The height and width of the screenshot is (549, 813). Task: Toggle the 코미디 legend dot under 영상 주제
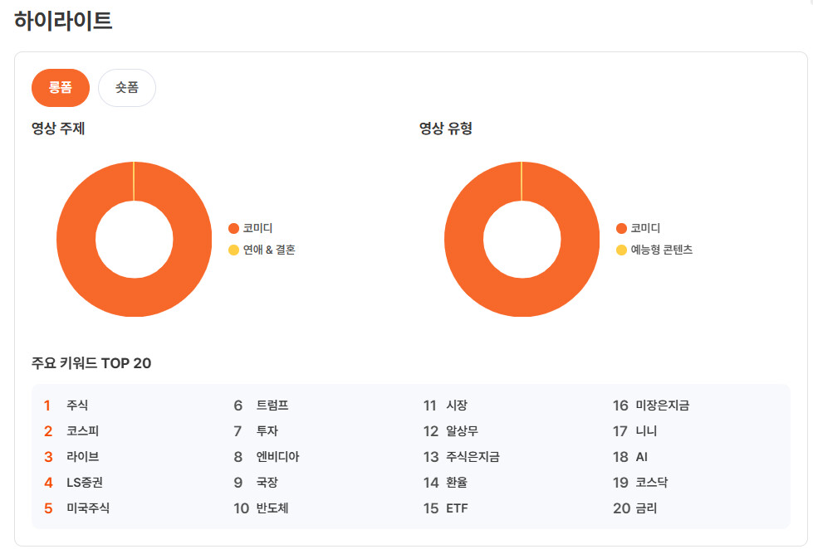click(234, 228)
